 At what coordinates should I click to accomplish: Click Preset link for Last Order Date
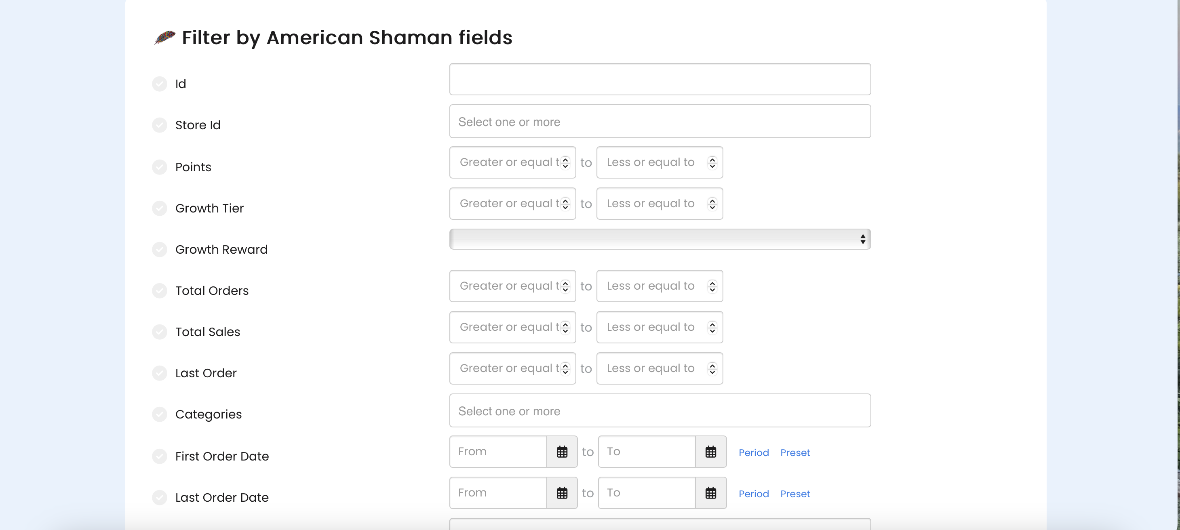click(x=795, y=494)
